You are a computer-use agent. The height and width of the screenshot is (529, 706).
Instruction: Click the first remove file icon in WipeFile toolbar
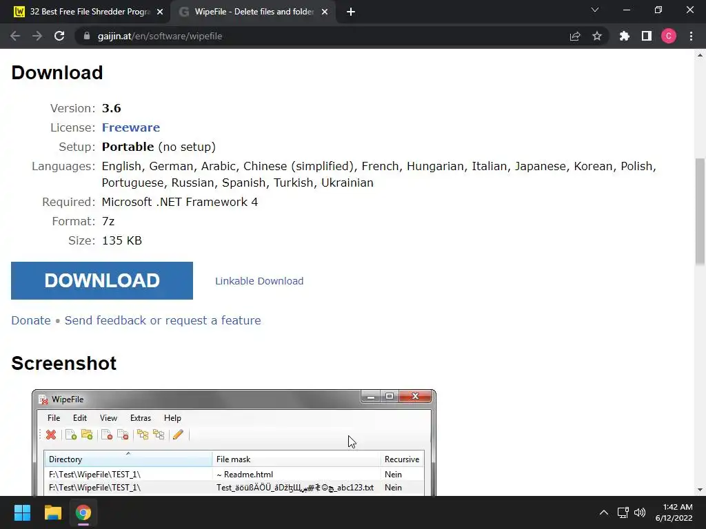(x=107, y=435)
